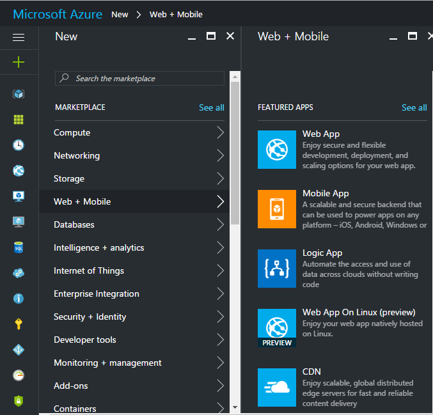The width and height of the screenshot is (433, 415).
Task: Click the CDN cloud tile icon
Action: point(277,388)
